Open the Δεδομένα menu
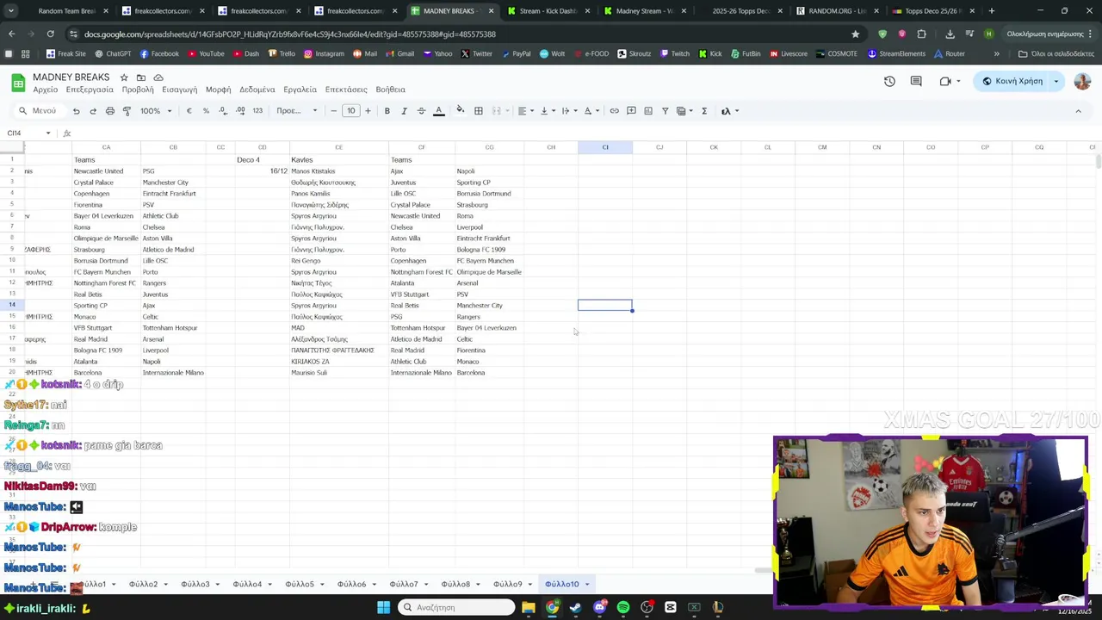 click(x=257, y=90)
